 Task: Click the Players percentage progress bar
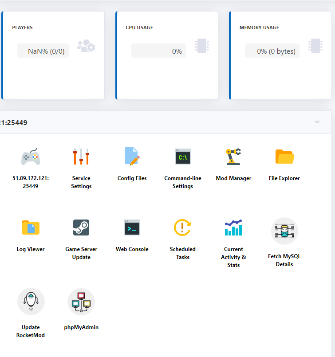coord(43,51)
